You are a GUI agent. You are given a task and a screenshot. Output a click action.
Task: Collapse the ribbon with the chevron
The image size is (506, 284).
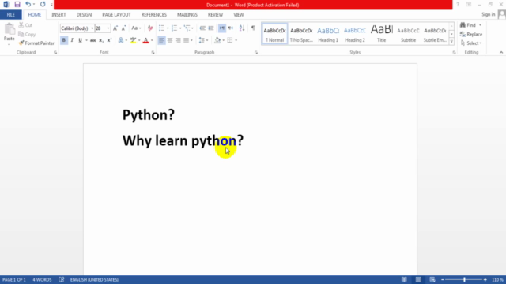[501, 52]
